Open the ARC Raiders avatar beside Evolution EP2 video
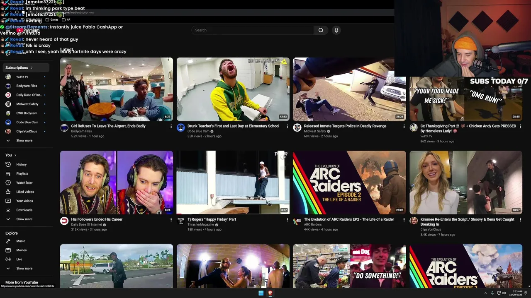531x298 pixels. [297, 221]
